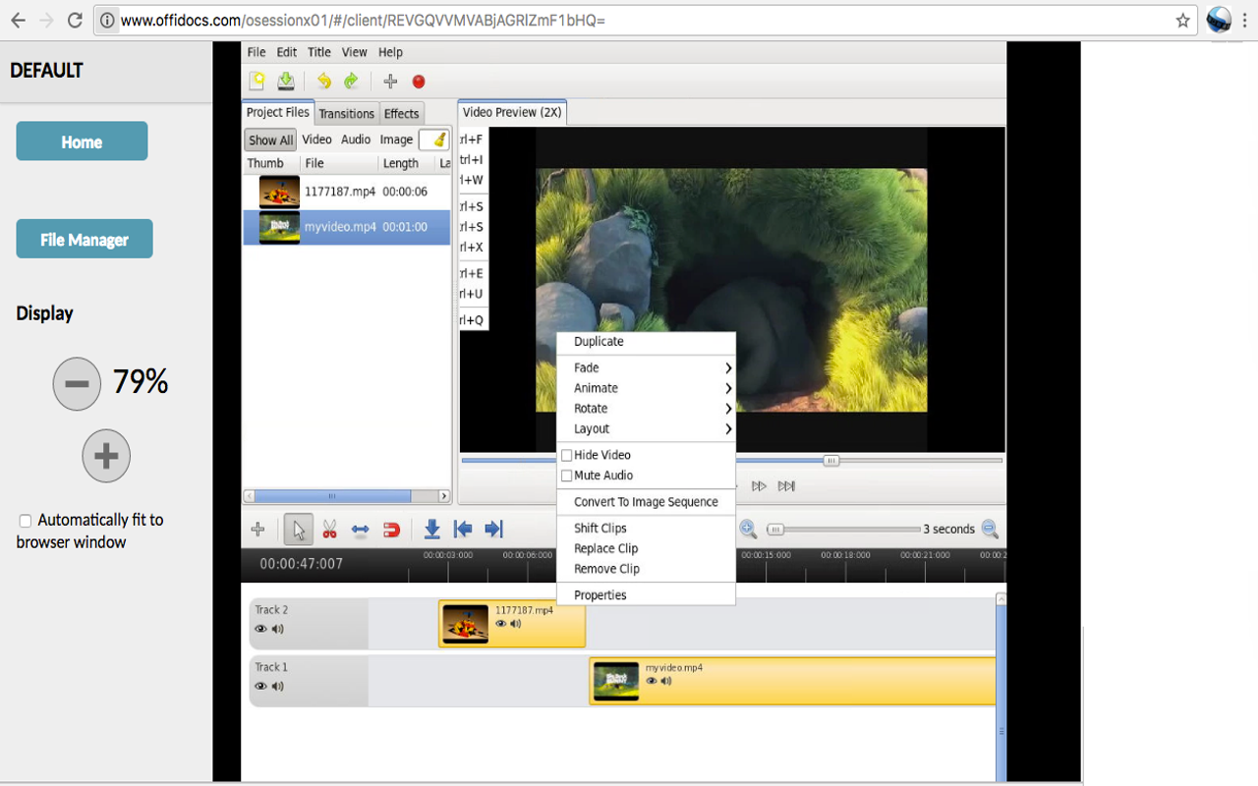Click the Import Files plus icon in top toolbar

click(390, 82)
